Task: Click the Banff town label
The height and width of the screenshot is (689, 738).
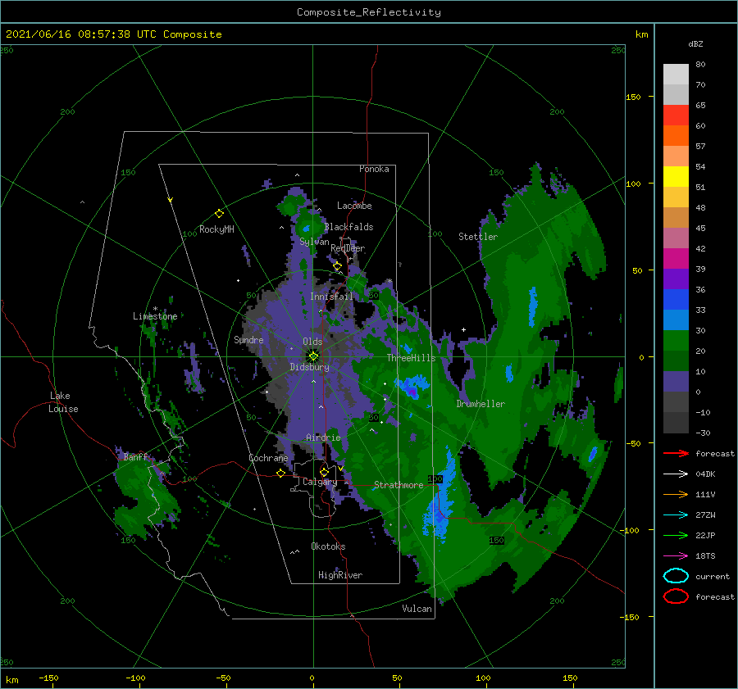Action: [x=135, y=457]
